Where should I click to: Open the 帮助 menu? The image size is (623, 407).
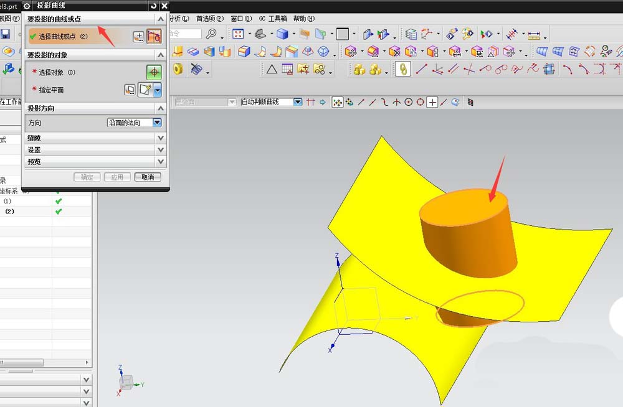pyautogui.click(x=304, y=19)
